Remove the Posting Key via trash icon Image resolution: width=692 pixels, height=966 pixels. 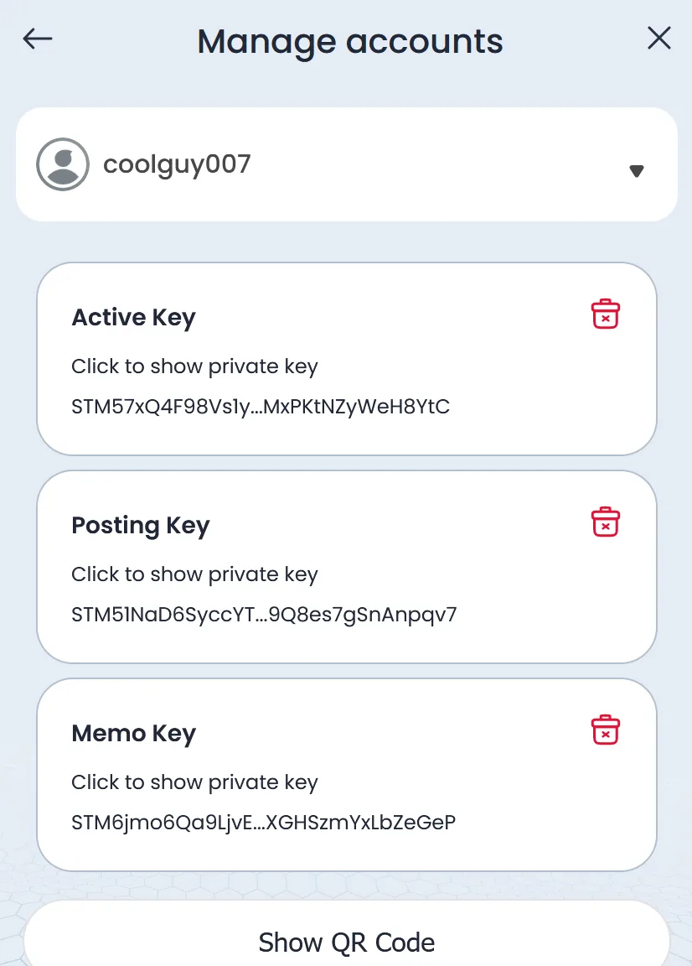click(x=605, y=522)
